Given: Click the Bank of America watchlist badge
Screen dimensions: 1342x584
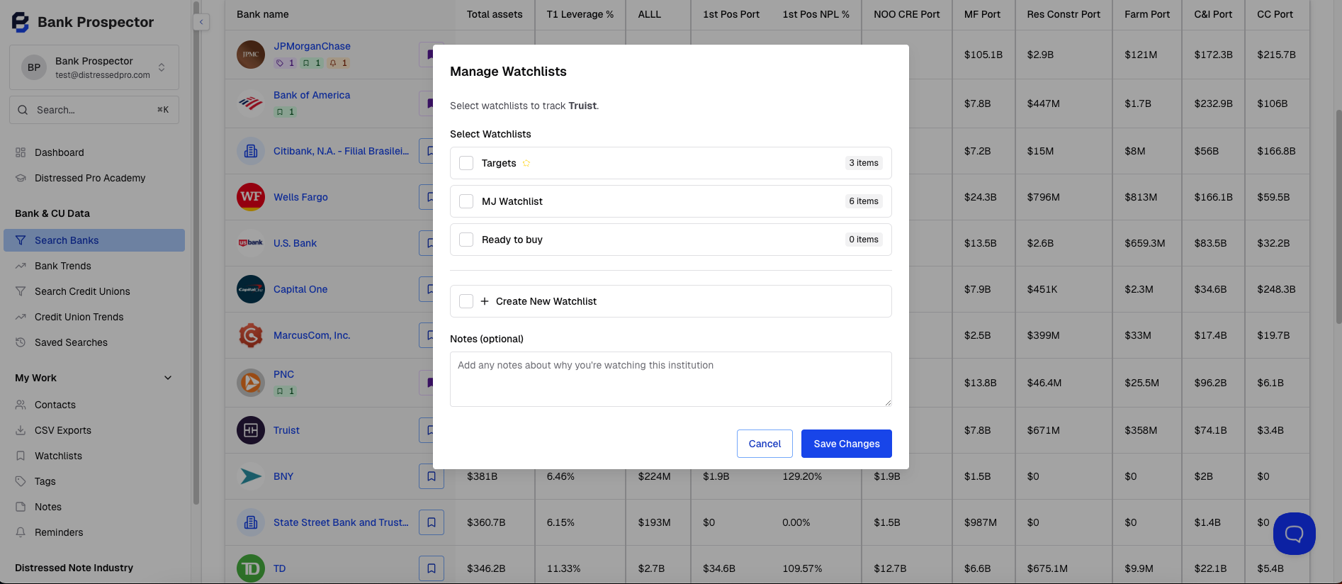Looking at the screenshot, I should (285, 112).
